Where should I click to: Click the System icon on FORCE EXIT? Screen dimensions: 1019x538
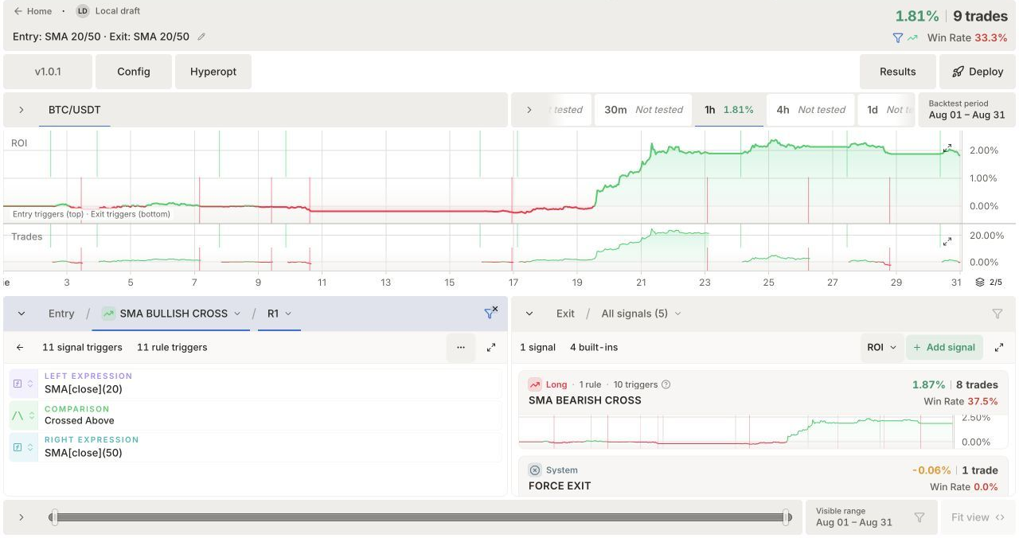click(535, 470)
